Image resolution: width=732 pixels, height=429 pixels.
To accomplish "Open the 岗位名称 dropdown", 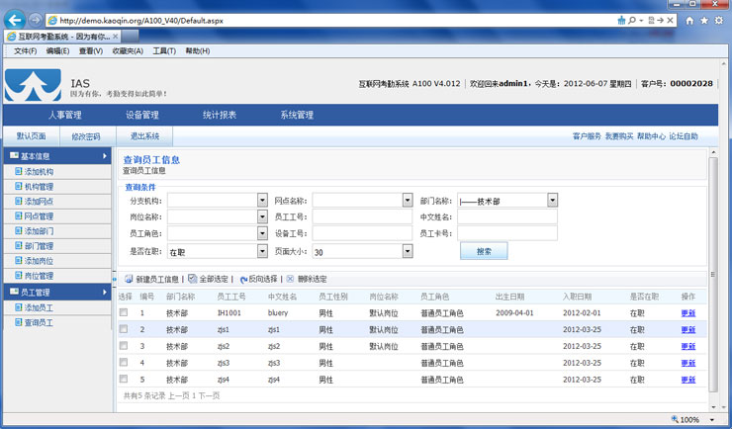I will click(262, 216).
